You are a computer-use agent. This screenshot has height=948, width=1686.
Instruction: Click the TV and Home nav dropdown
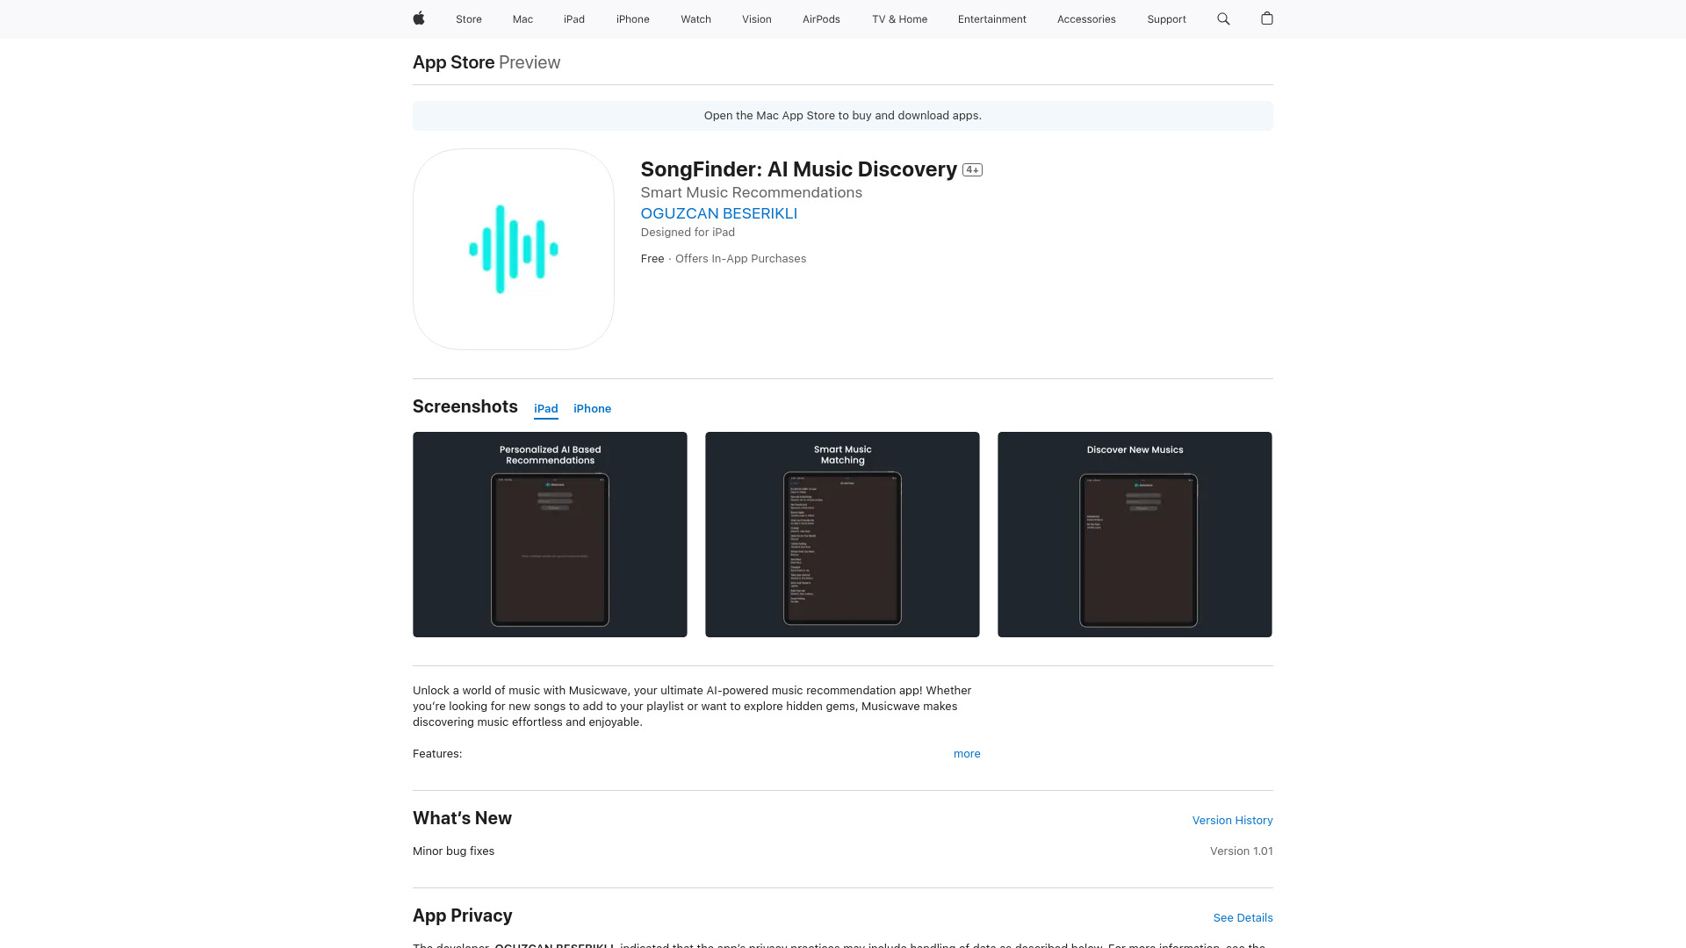898,18
